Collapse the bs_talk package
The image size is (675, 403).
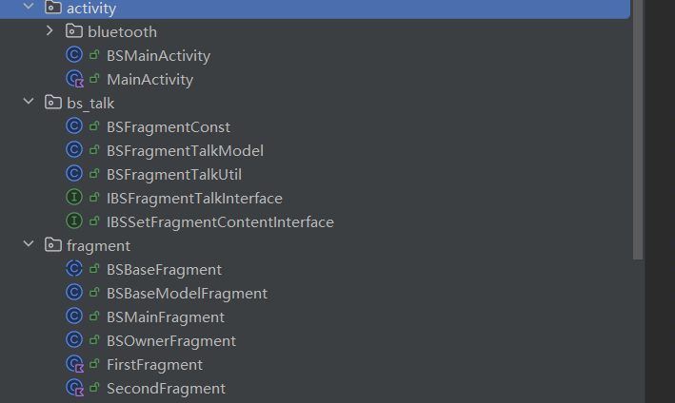pos(28,104)
